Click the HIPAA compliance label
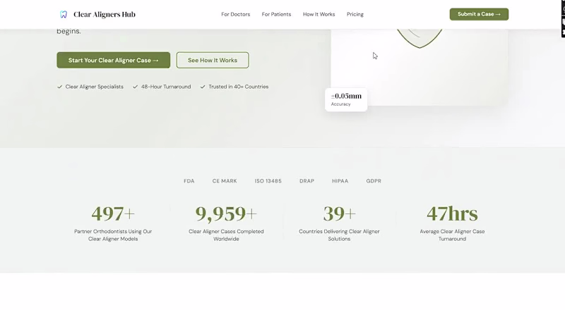Viewport: 565px width, 310px height. pos(340,181)
